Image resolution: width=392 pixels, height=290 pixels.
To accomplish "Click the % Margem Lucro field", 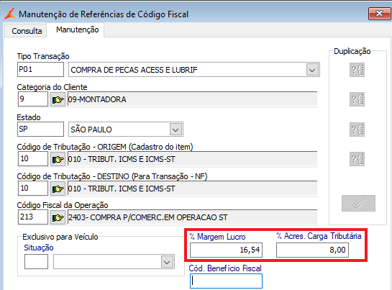I will point(226,250).
